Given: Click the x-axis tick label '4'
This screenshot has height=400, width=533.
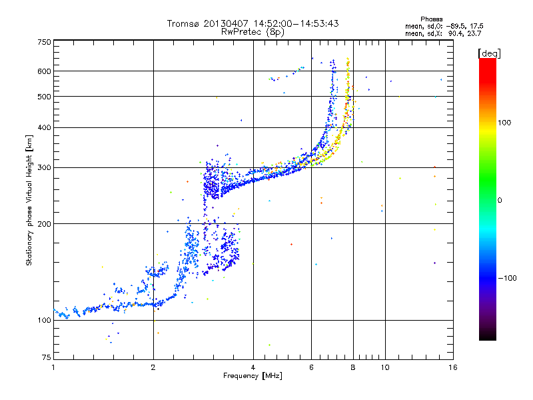Looking at the screenshot, I should point(253,367).
